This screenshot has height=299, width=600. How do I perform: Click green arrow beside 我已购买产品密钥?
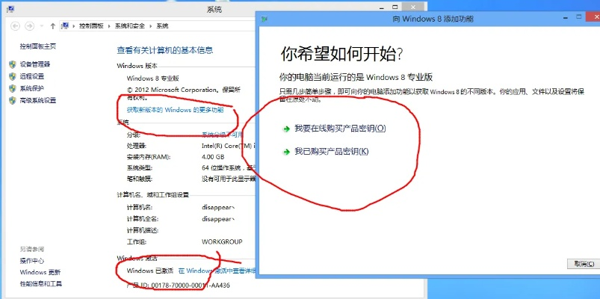click(x=286, y=152)
